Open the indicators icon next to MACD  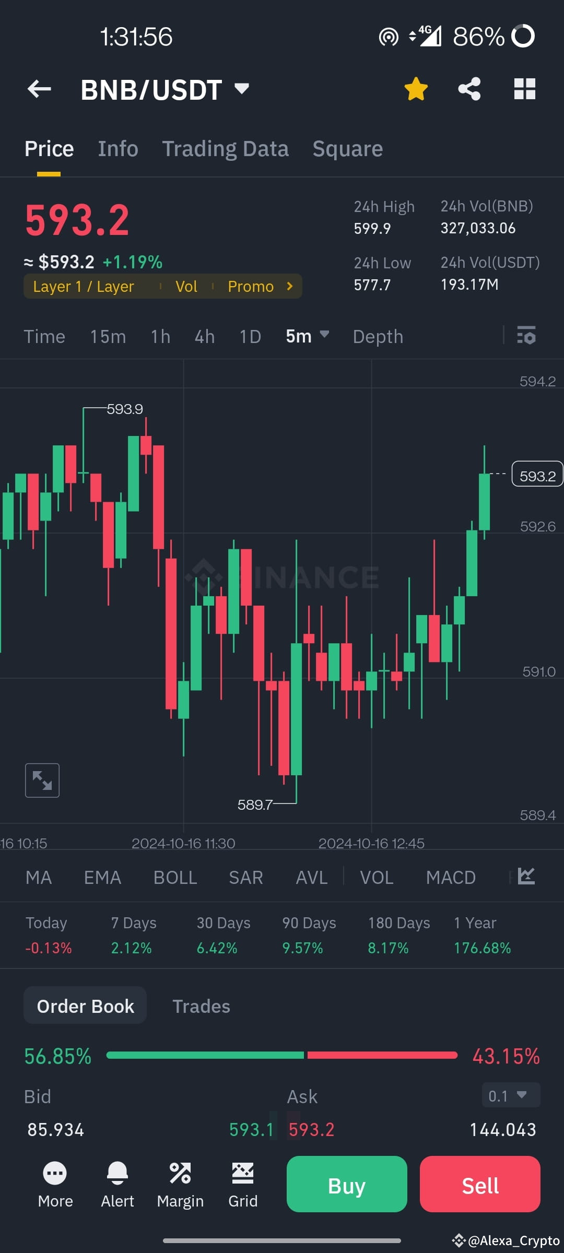pyautogui.click(x=526, y=876)
